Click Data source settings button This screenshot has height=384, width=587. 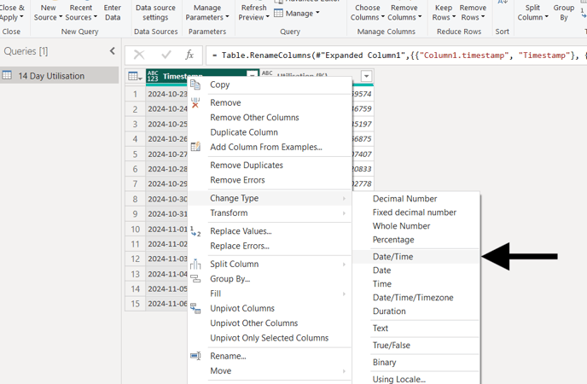point(155,12)
